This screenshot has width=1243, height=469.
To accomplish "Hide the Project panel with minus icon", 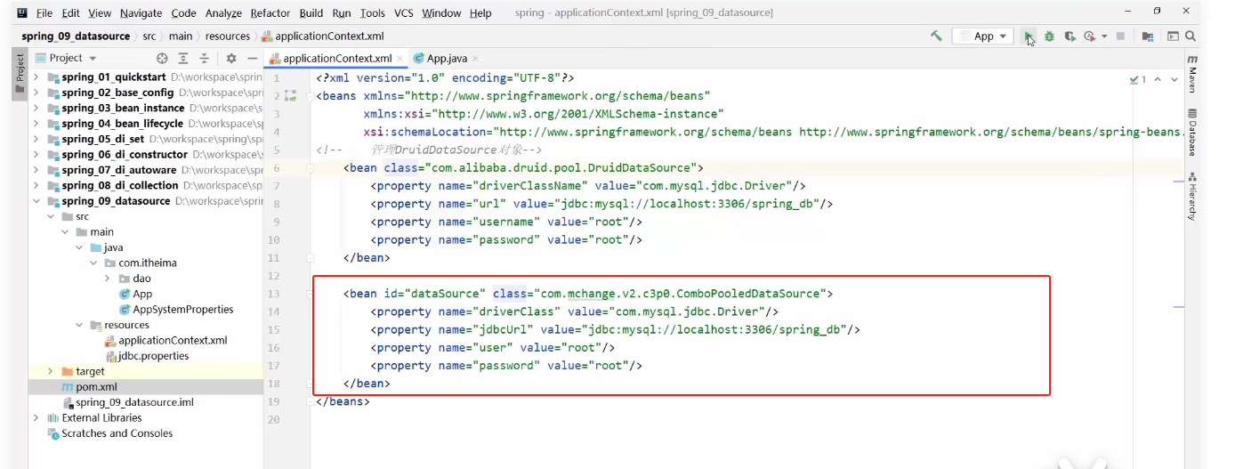I will (253, 58).
